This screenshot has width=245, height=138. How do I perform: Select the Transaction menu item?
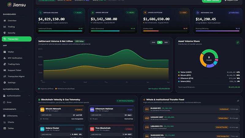17,39
